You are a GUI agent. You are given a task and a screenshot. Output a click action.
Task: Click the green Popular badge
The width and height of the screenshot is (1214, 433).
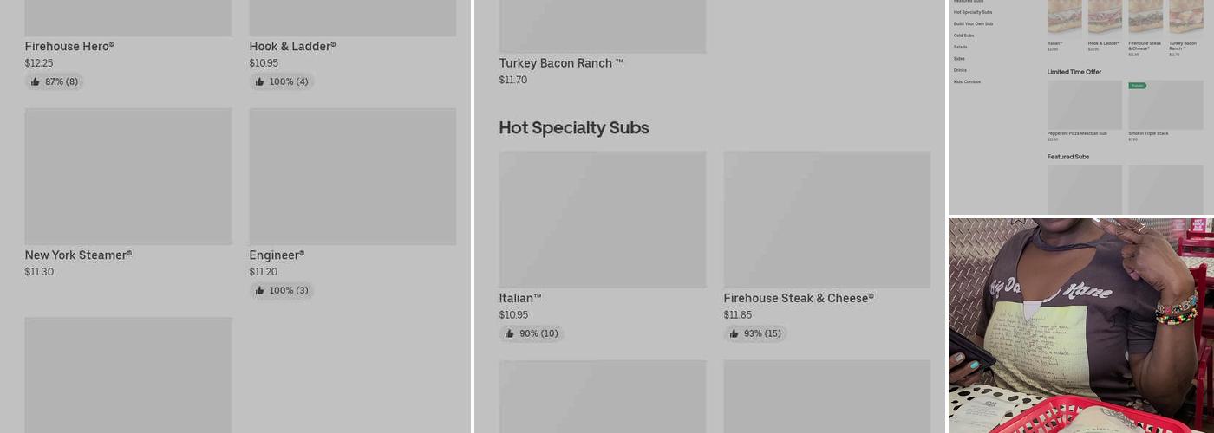pyautogui.click(x=1137, y=86)
